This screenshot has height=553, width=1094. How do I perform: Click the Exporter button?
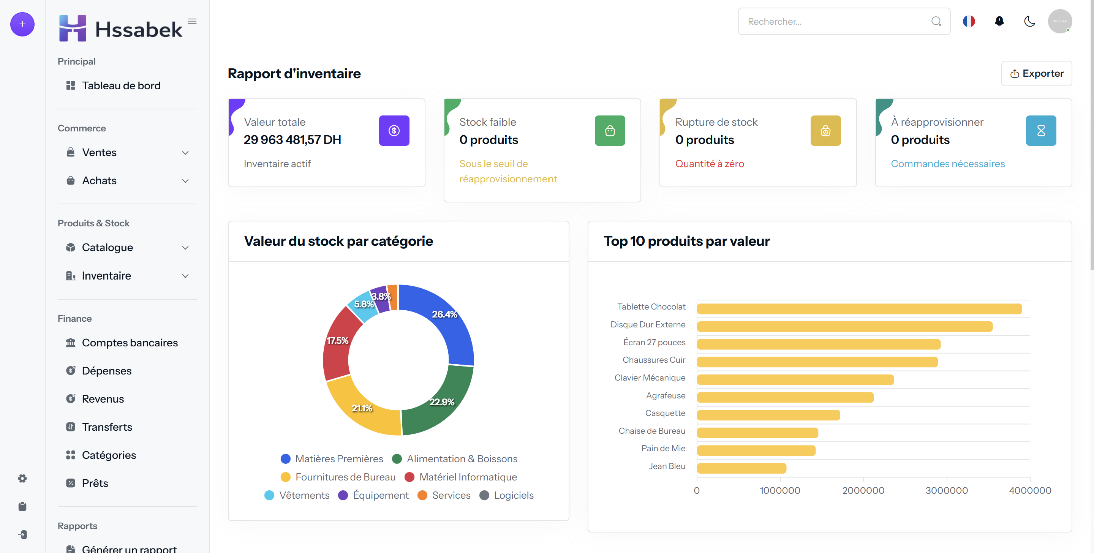pos(1036,73)
